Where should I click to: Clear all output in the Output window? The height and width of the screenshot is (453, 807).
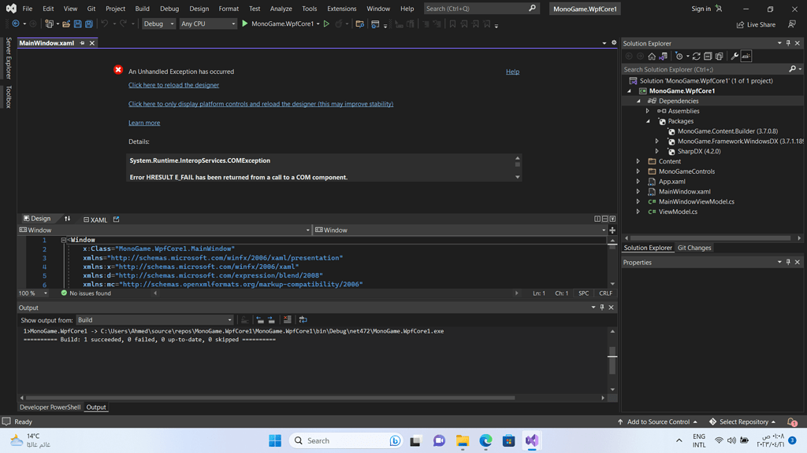tap(286, 319)
